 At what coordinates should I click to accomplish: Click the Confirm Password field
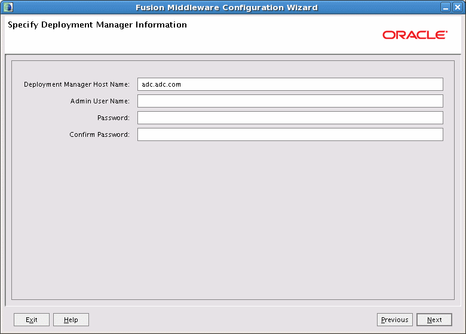[x=290, y=134]
